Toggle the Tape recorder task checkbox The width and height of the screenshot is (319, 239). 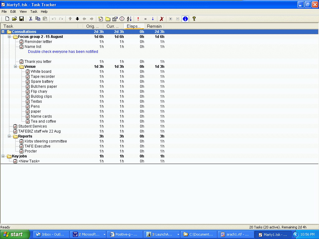(28, 77)
